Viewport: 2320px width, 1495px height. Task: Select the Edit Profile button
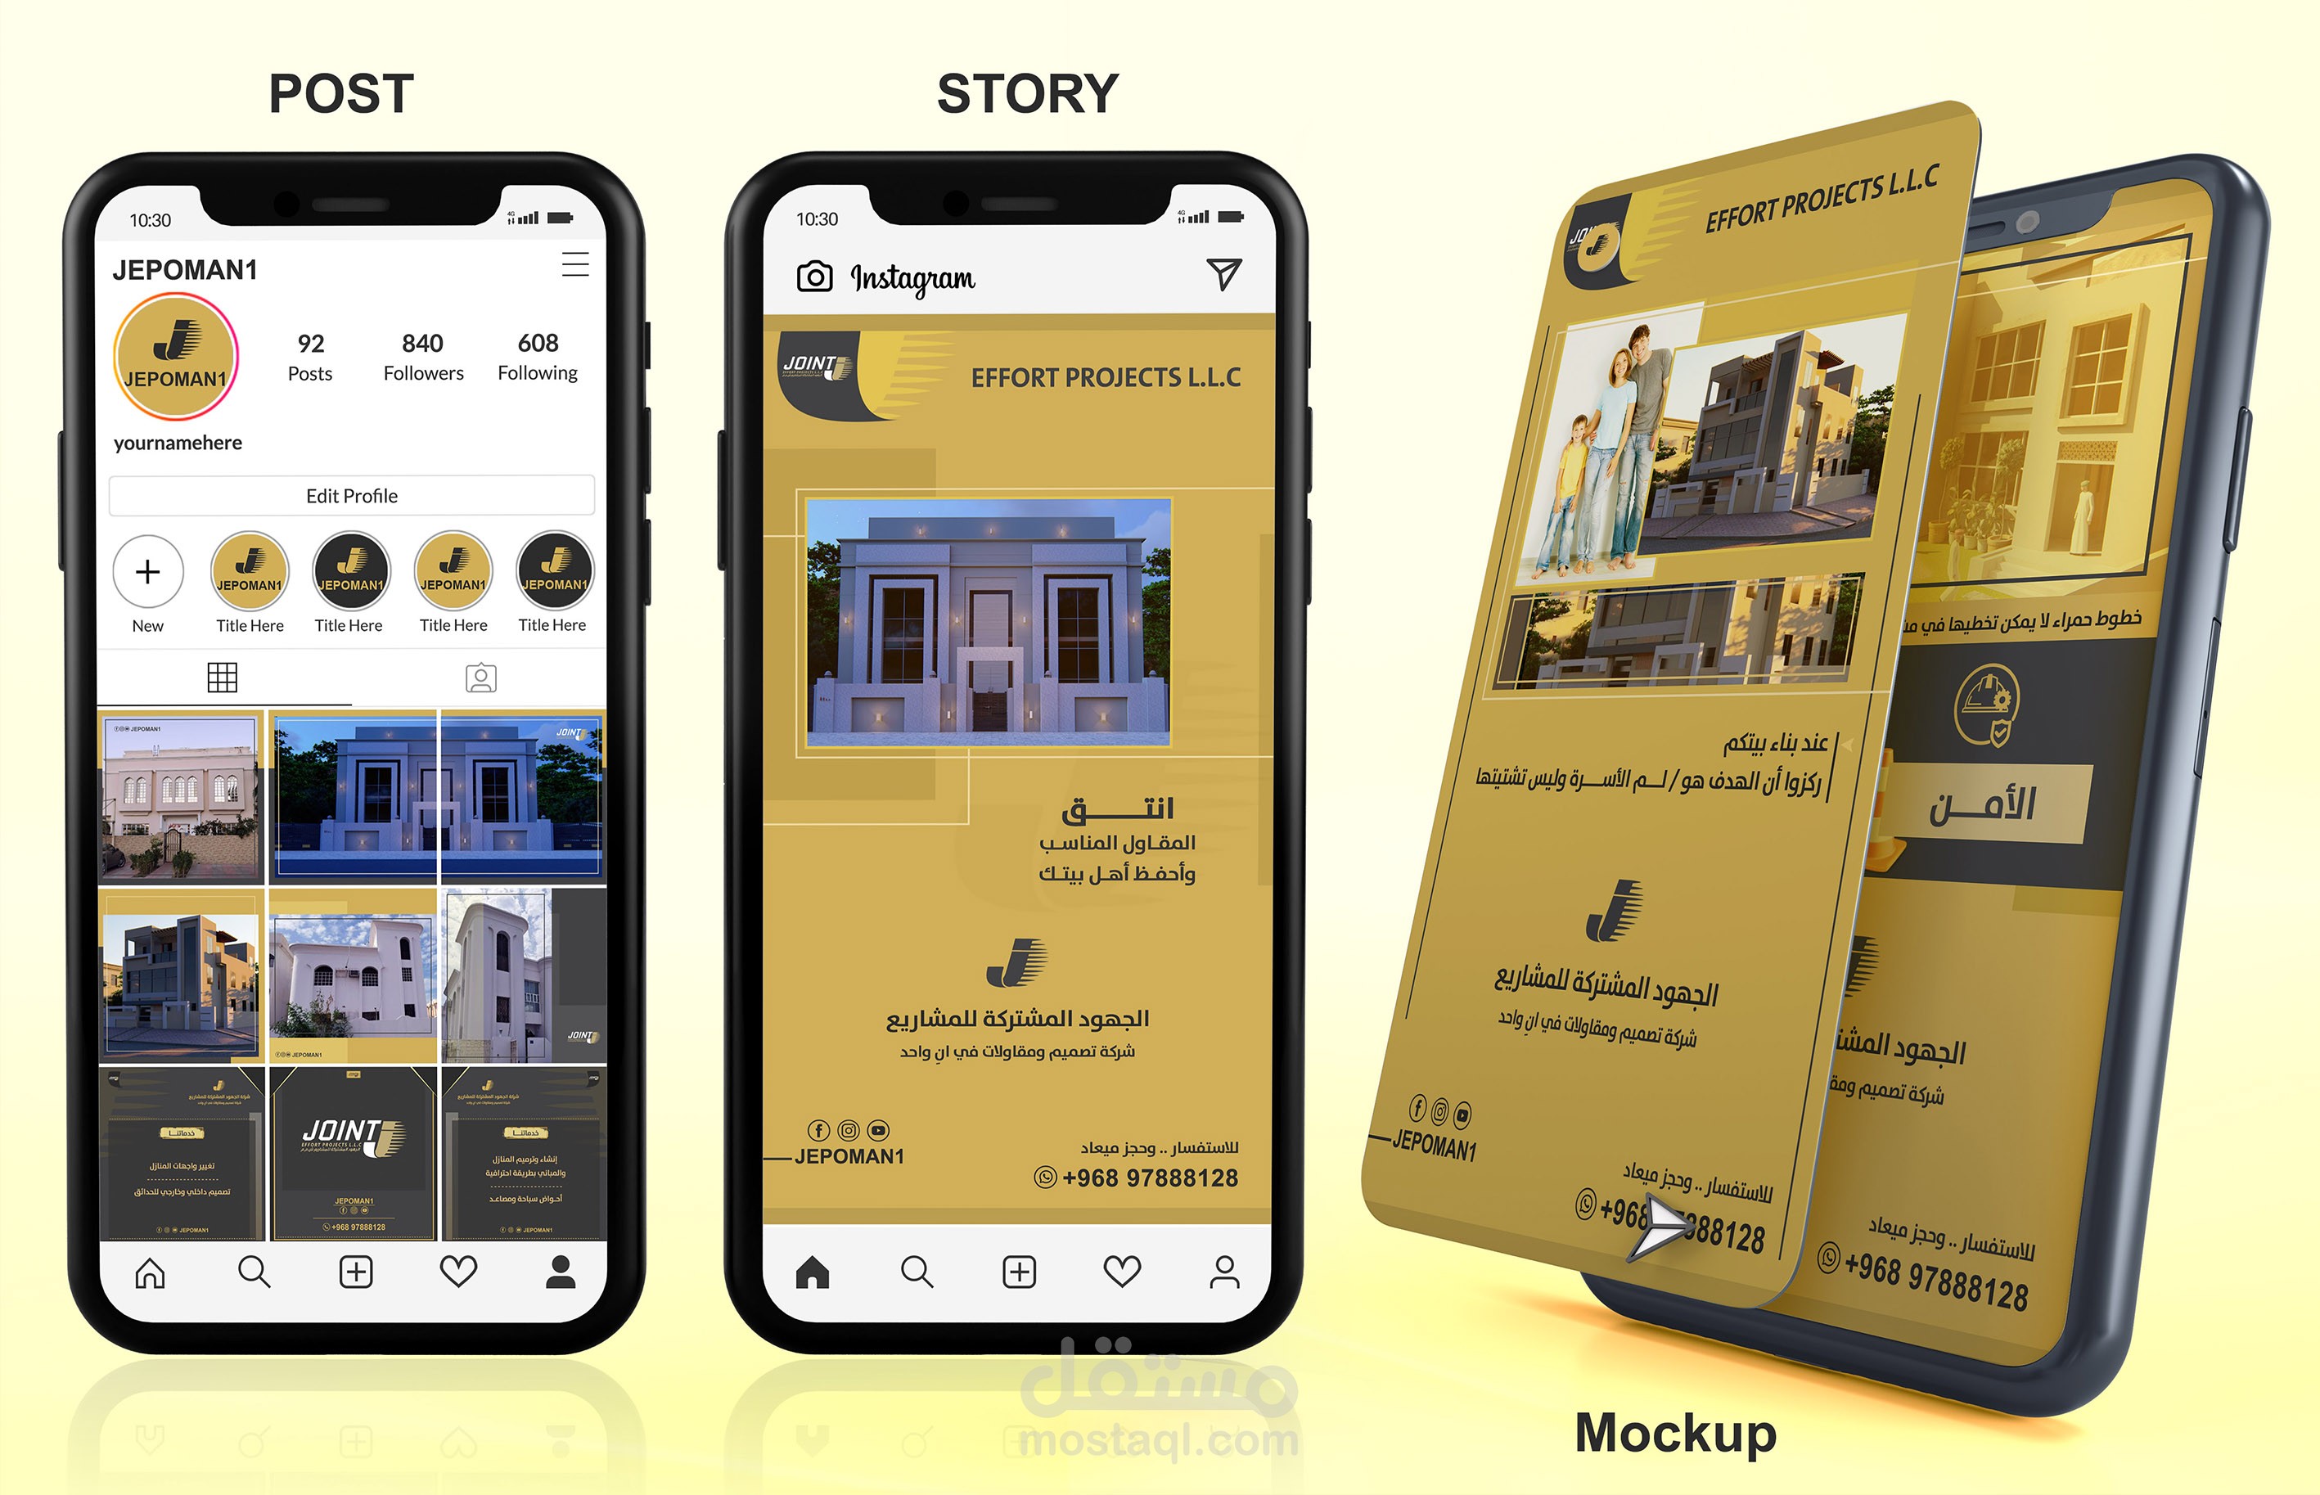[x=352, y=496]
